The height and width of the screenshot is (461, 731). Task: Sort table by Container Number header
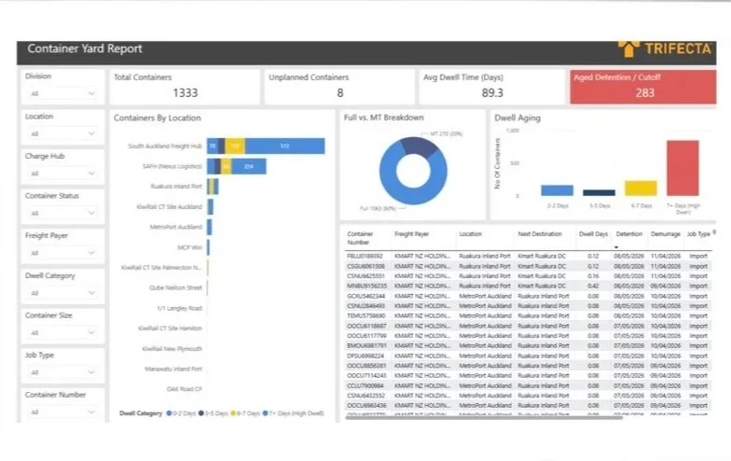pos(360,238)
